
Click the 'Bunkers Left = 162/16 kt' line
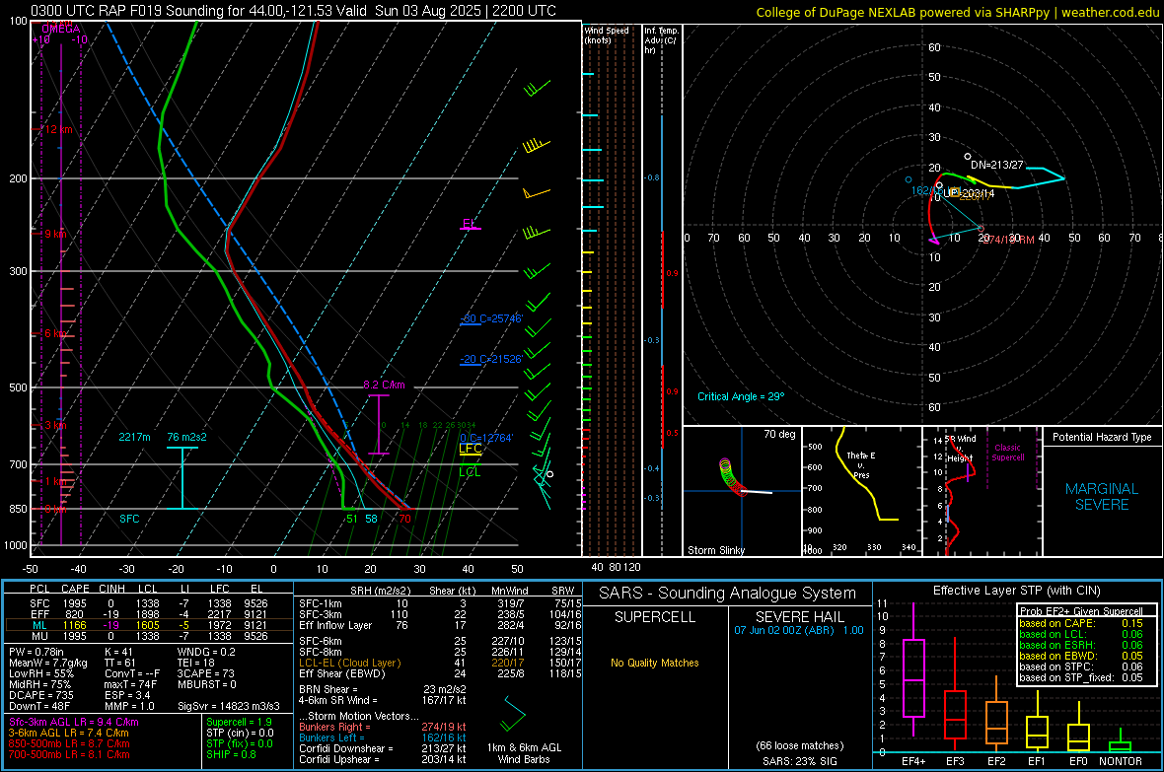click(x=383, y=737)
